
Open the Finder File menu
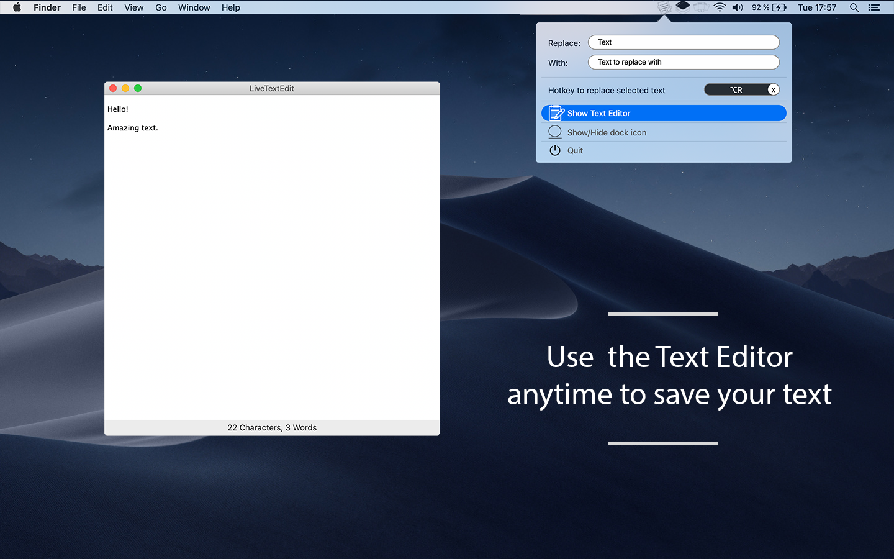pyautogui.click(x=79, y=7)
